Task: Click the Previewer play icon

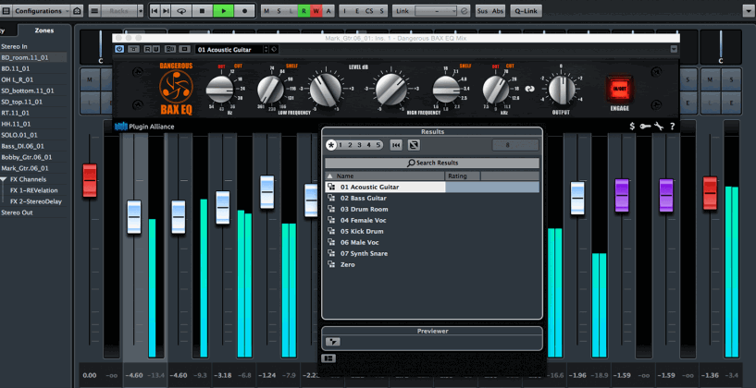Action: [x=333, y=342]
